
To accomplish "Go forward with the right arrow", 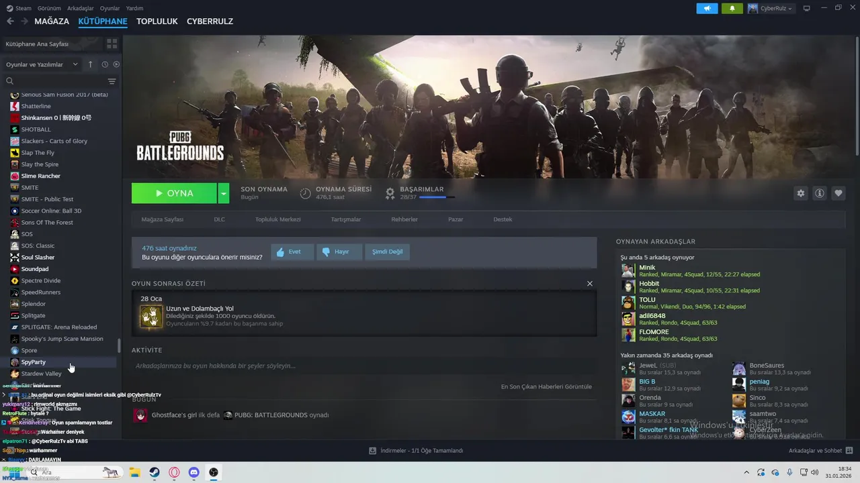I will pyautogui.click(x=24, y=21).
